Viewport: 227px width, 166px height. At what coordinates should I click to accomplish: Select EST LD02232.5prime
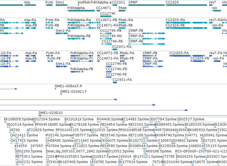(x=19, y=165)
